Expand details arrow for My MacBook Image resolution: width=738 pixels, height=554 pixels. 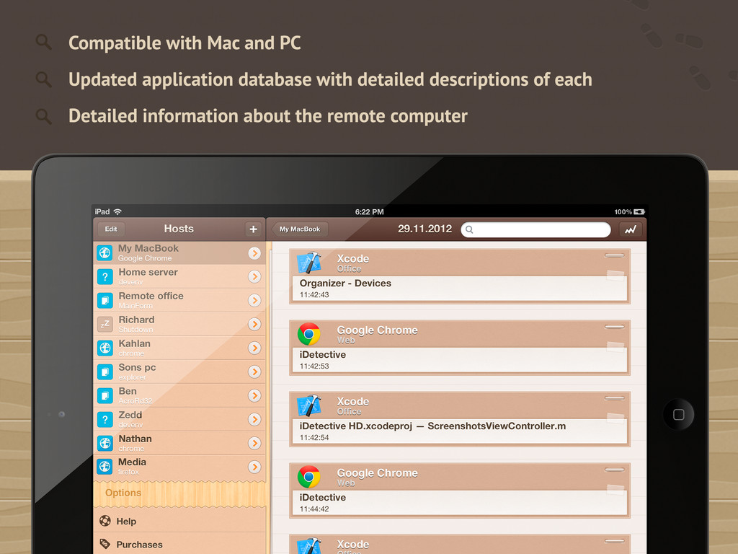pos(254,253)
